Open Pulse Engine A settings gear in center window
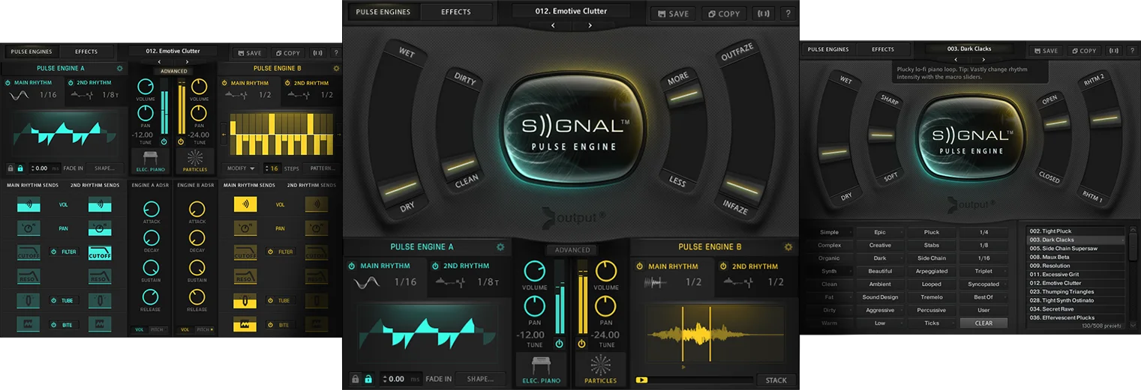This screenshot has height=390, width=1141. 500,247
